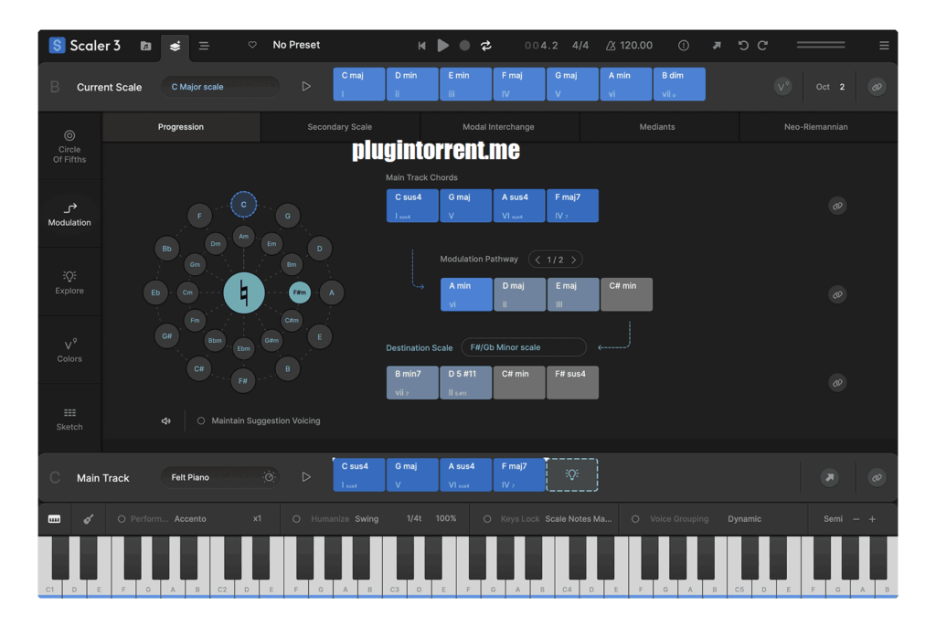Image resolution: width=936 pixels, height=617 pixels.
Task: Edit the 120.00 tempo value
Action: [x=636, y=46]
